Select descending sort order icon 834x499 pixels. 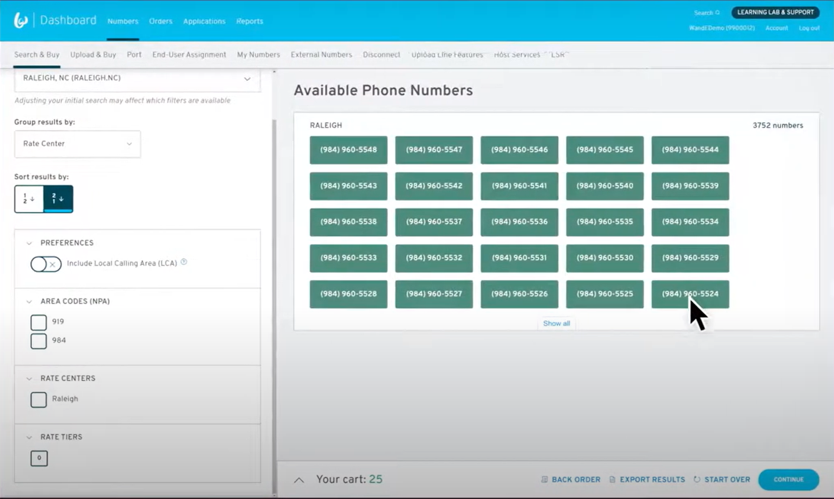(58, 199)
